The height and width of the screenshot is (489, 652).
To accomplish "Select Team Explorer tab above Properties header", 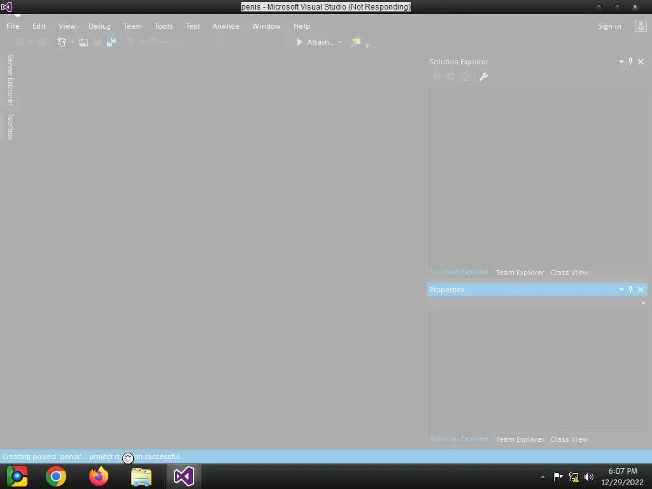I will pyautogui.click(x=520, y=273).
